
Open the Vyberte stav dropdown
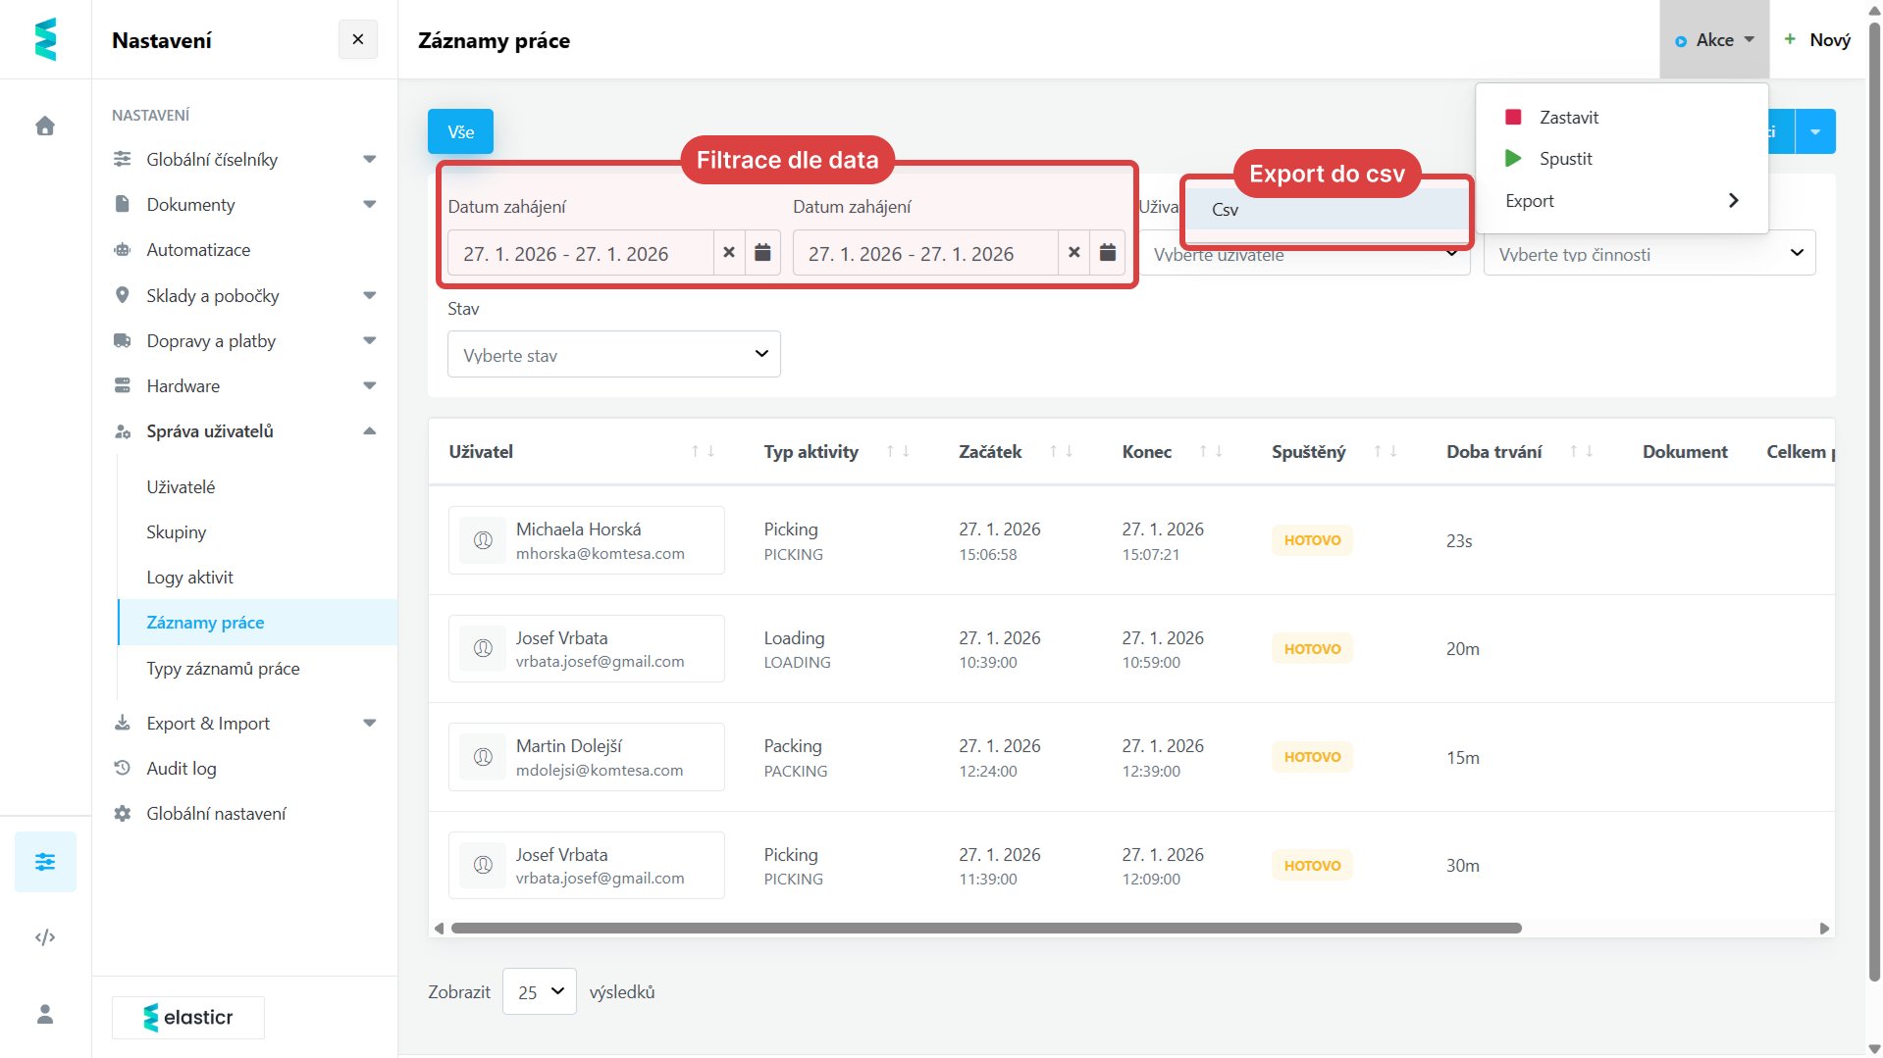(614, 355)
